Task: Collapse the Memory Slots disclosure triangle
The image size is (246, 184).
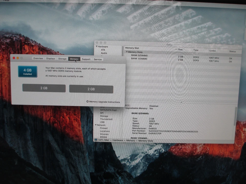Action: pos(127,52)
